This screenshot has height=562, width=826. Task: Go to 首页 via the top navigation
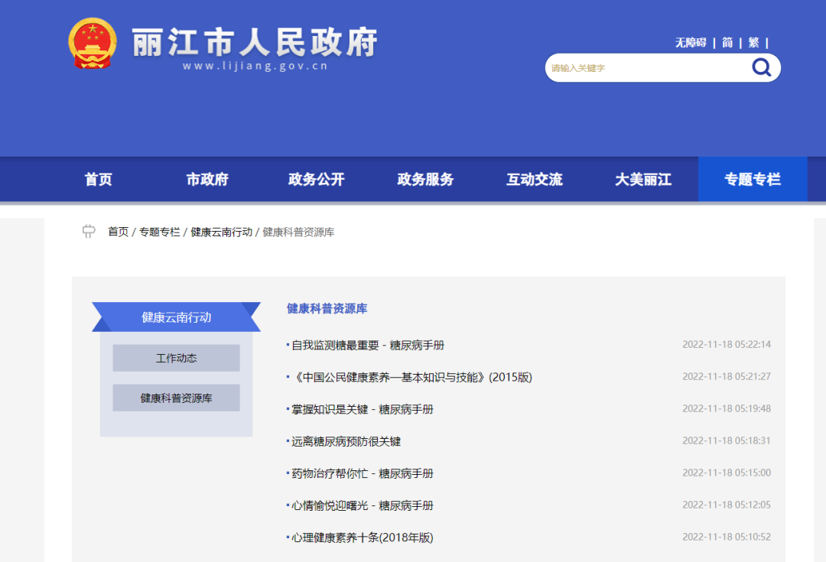(98, 178)
